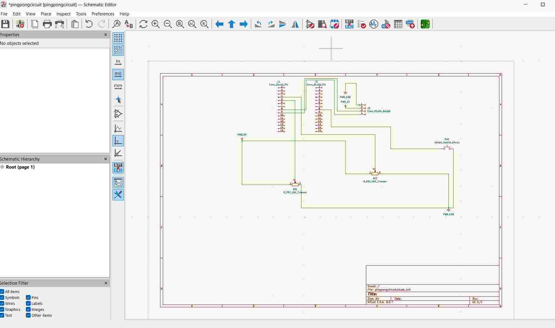Uncheck Labels in the Selection Filter
The height and width of the screenshot is (328, 555).
(28, 303)
